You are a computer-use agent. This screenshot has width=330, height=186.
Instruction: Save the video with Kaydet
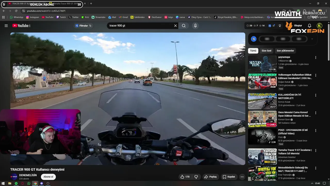tap(229, 177)
